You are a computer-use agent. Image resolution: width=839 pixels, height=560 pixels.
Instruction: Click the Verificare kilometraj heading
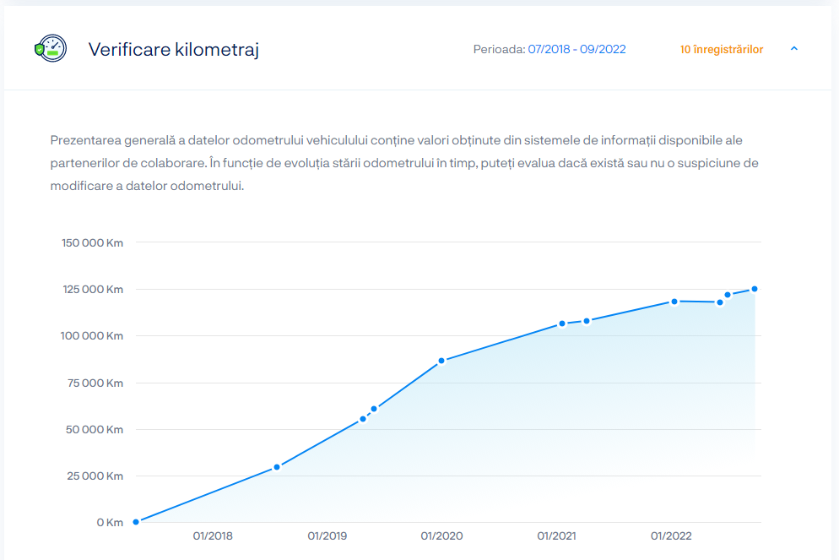173,49
